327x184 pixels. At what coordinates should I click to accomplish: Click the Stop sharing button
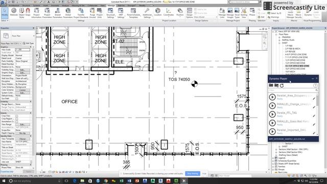click(193, 174)
